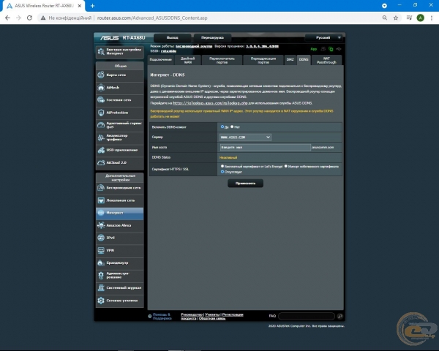
Task: Open Firewall (Брандмауэр) flame icon
Action: 101,263
